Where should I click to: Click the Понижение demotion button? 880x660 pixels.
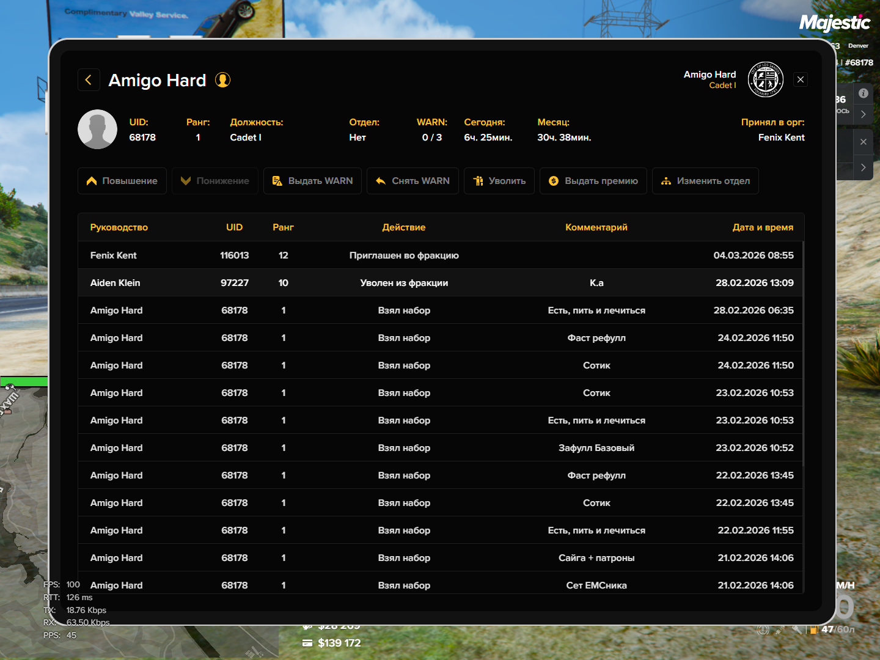tap(215, 181)
